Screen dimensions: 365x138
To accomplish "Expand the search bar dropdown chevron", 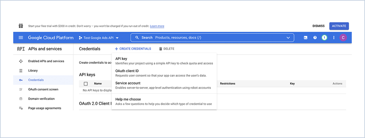I will coord(288,38).
